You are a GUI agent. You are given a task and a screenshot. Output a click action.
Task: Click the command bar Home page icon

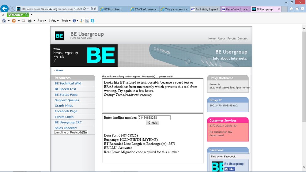click(4, 21)
